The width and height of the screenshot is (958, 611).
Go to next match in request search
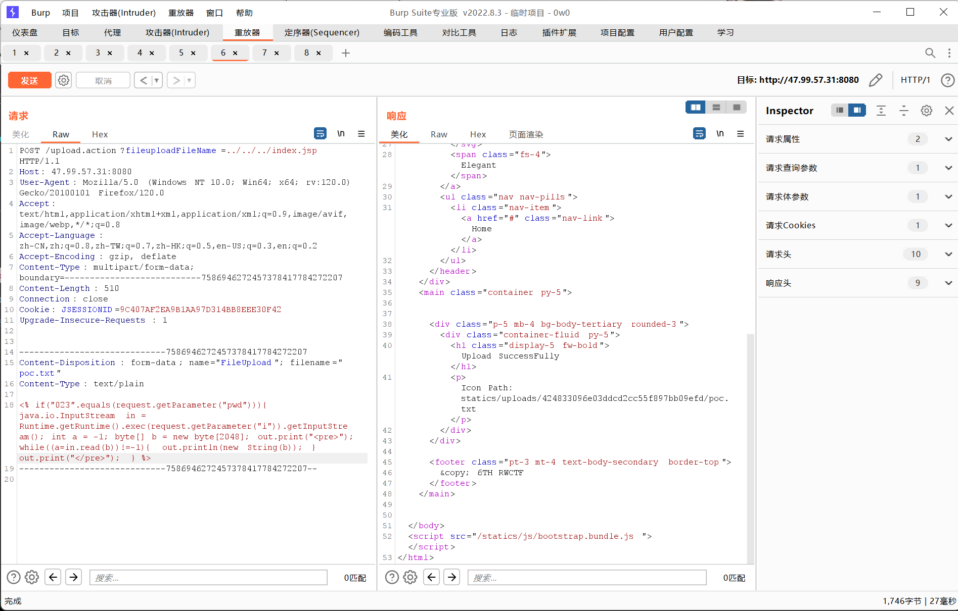point(74,577)
